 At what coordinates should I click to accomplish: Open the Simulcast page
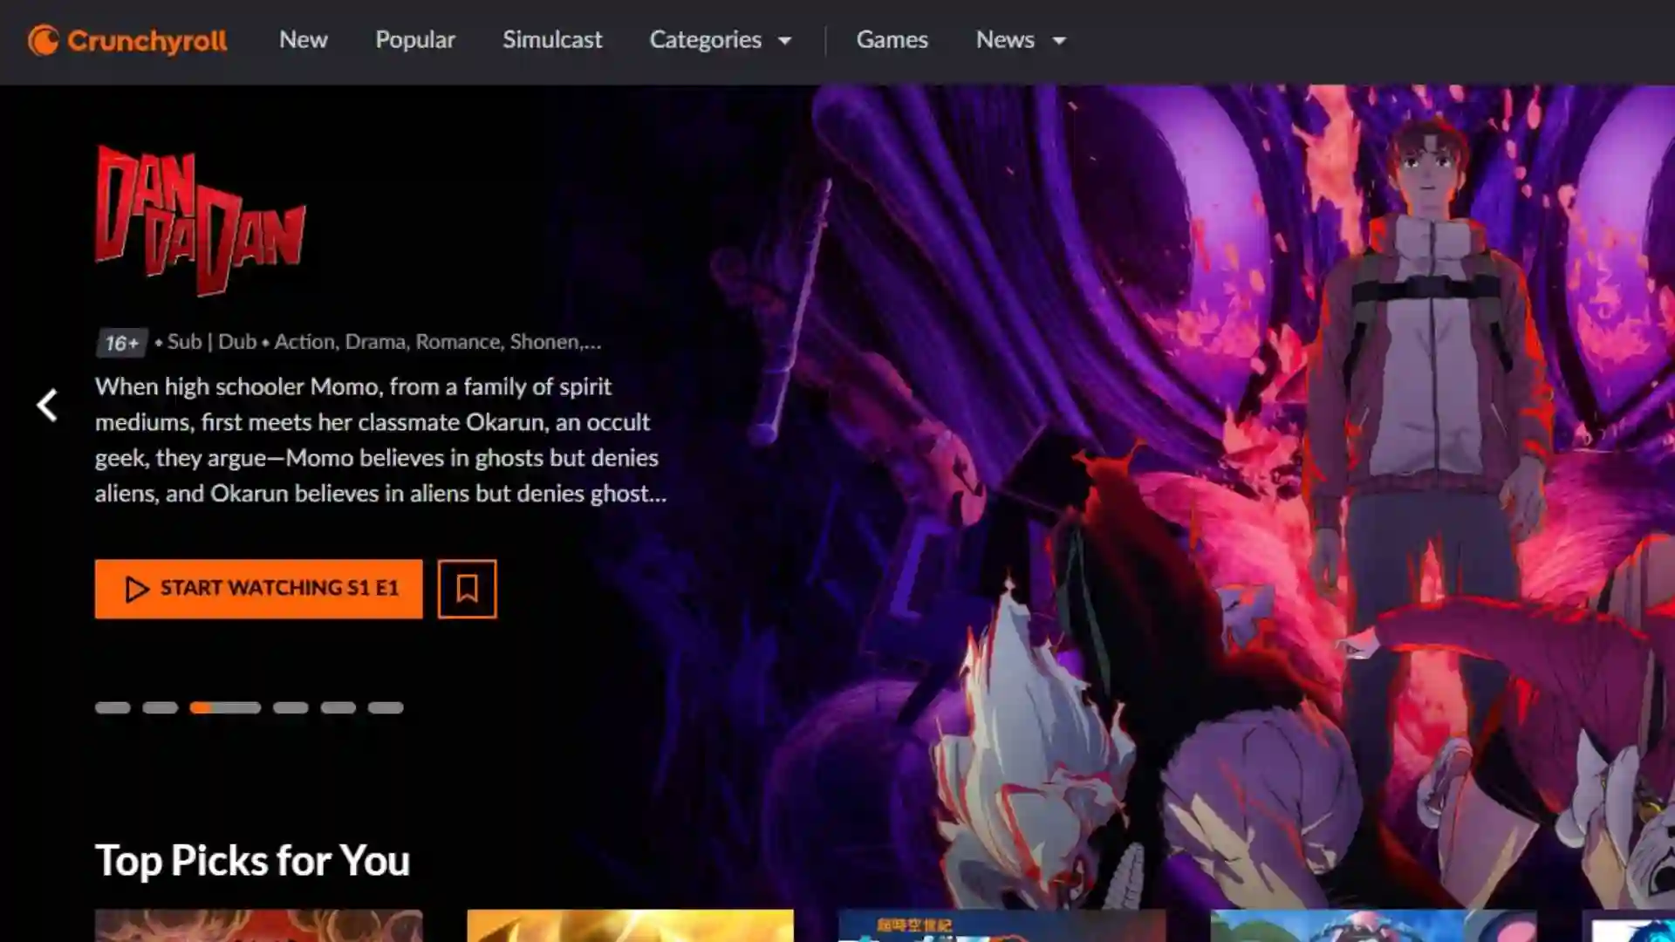pyautogui.click(x=552, y=40)
